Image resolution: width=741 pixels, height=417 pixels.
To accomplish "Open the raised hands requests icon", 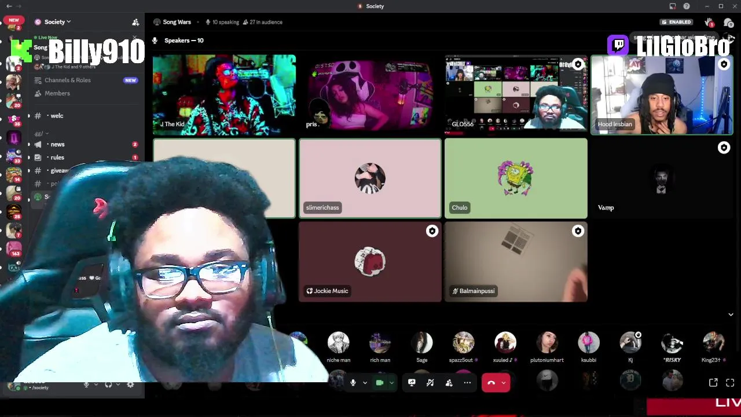I will (709, 22).
